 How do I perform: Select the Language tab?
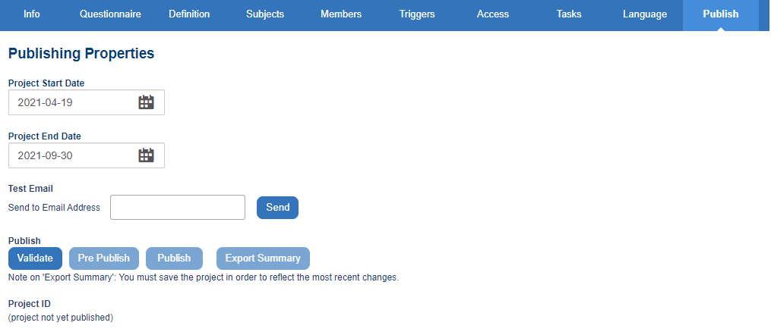click(645, 14)
